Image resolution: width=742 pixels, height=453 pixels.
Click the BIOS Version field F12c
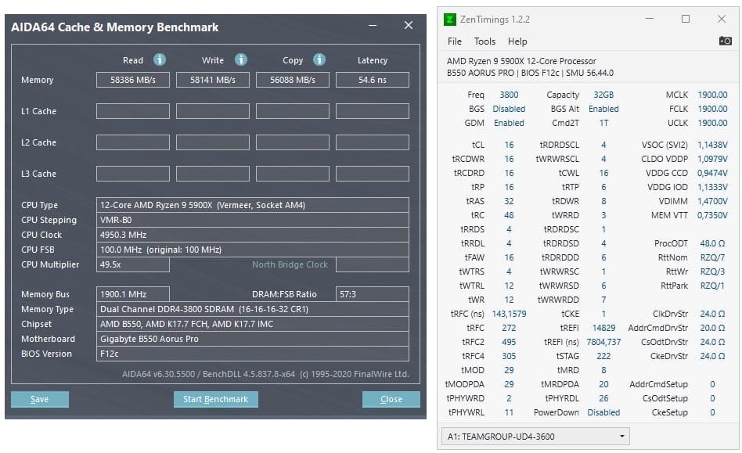coord(253,354)
